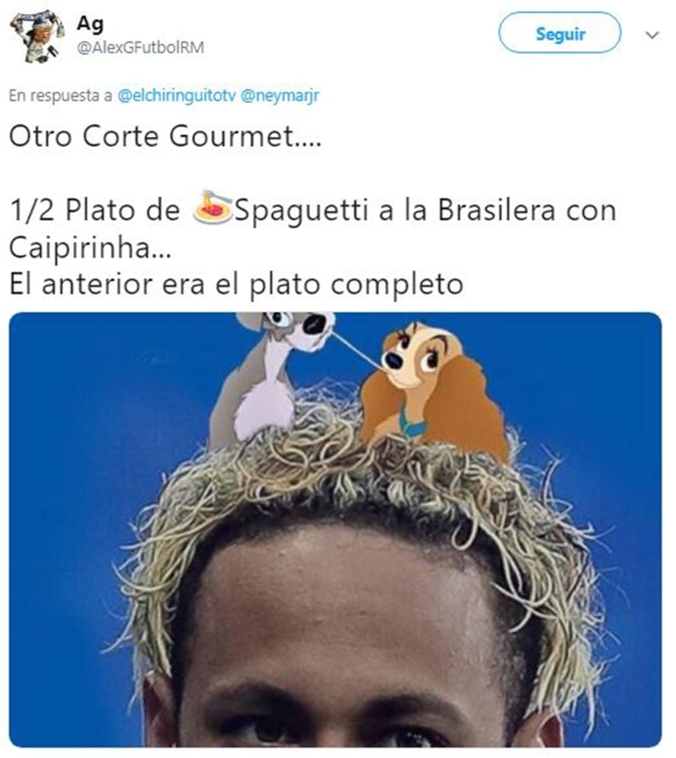This screenshot has width=676, height=758.
Task: Click the spaghetti plate emoji
Action: [213, 207]
